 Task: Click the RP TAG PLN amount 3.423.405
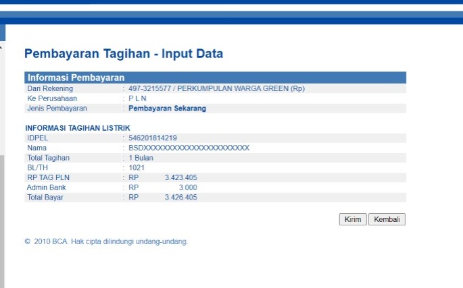(x=180, y=177)
